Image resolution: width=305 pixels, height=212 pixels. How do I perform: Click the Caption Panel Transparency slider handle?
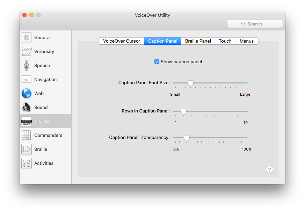(187, 138)
